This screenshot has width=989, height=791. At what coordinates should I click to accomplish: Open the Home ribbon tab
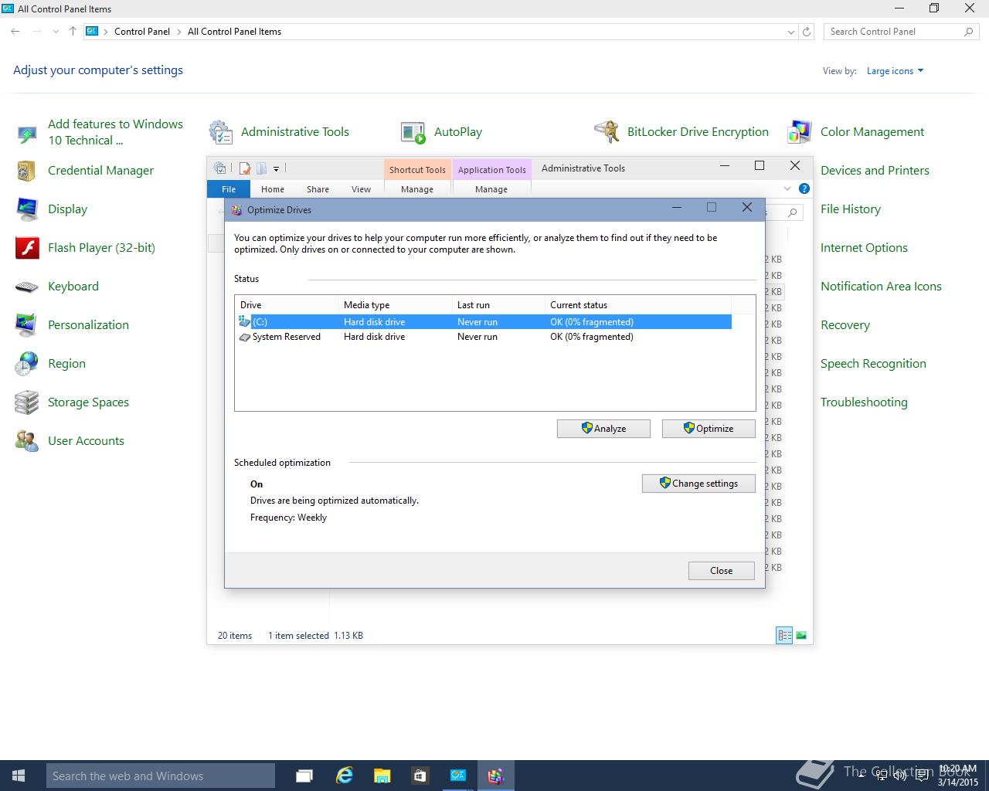[x=272, y=189]
